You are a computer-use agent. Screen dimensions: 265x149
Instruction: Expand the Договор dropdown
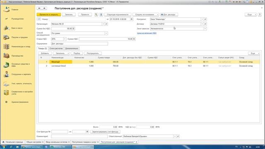pyautogui.click(x=202, y=24)
